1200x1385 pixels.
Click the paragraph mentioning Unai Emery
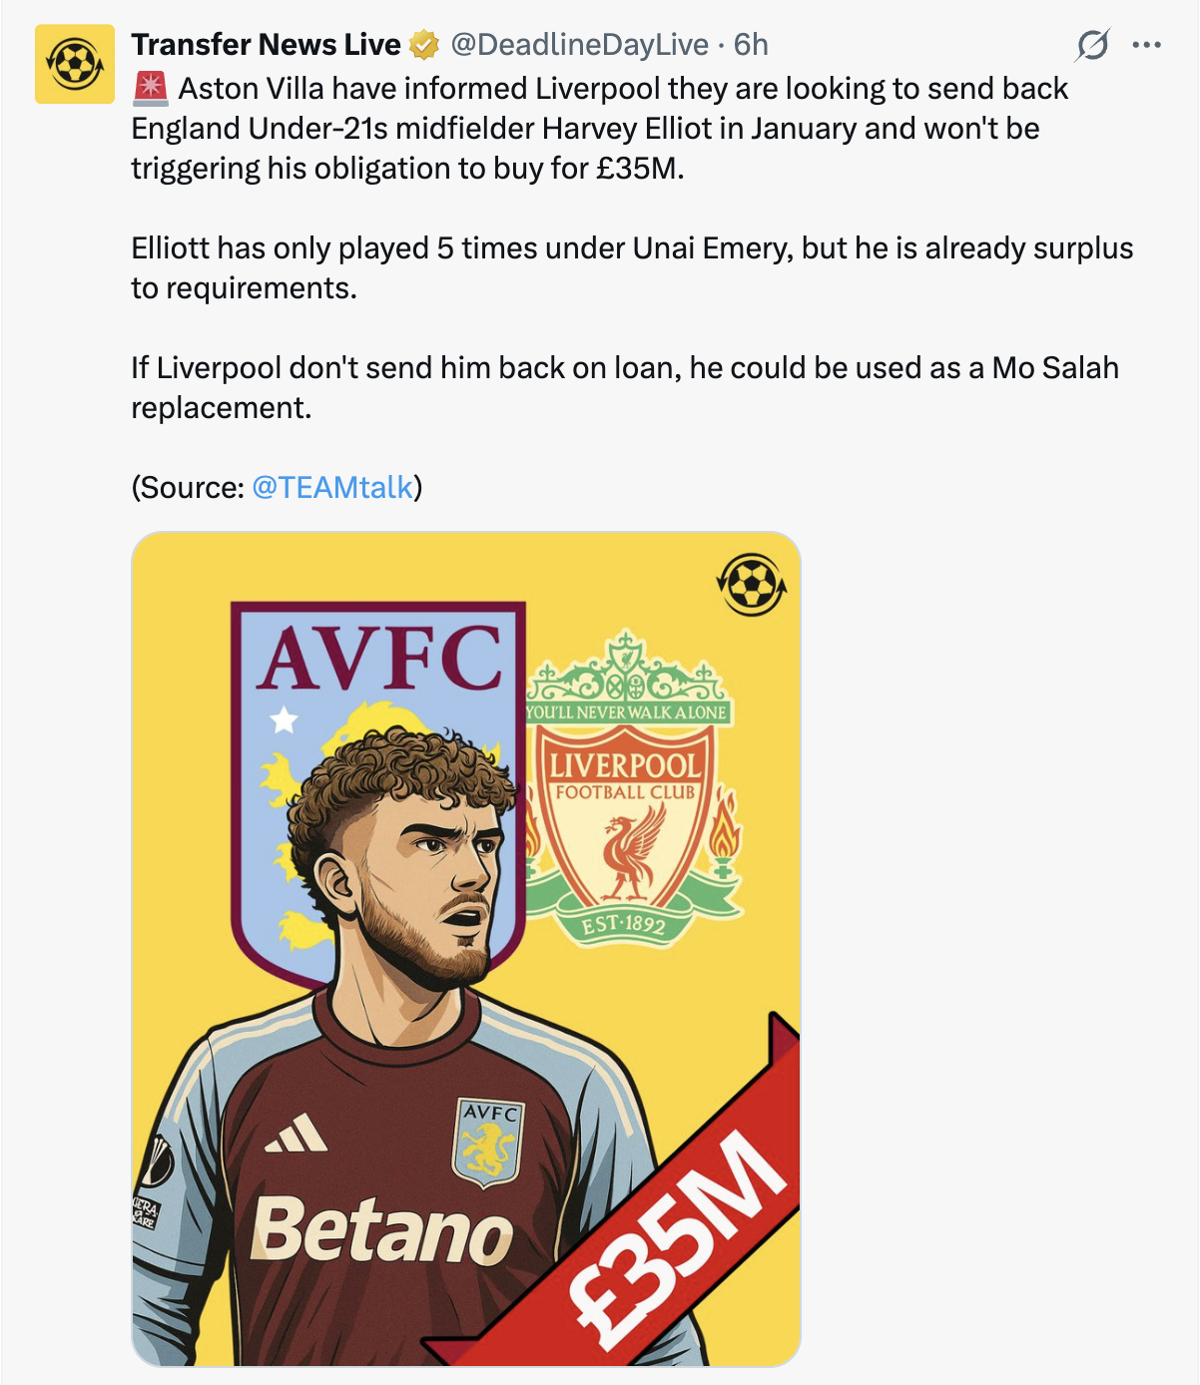point(631,267)
